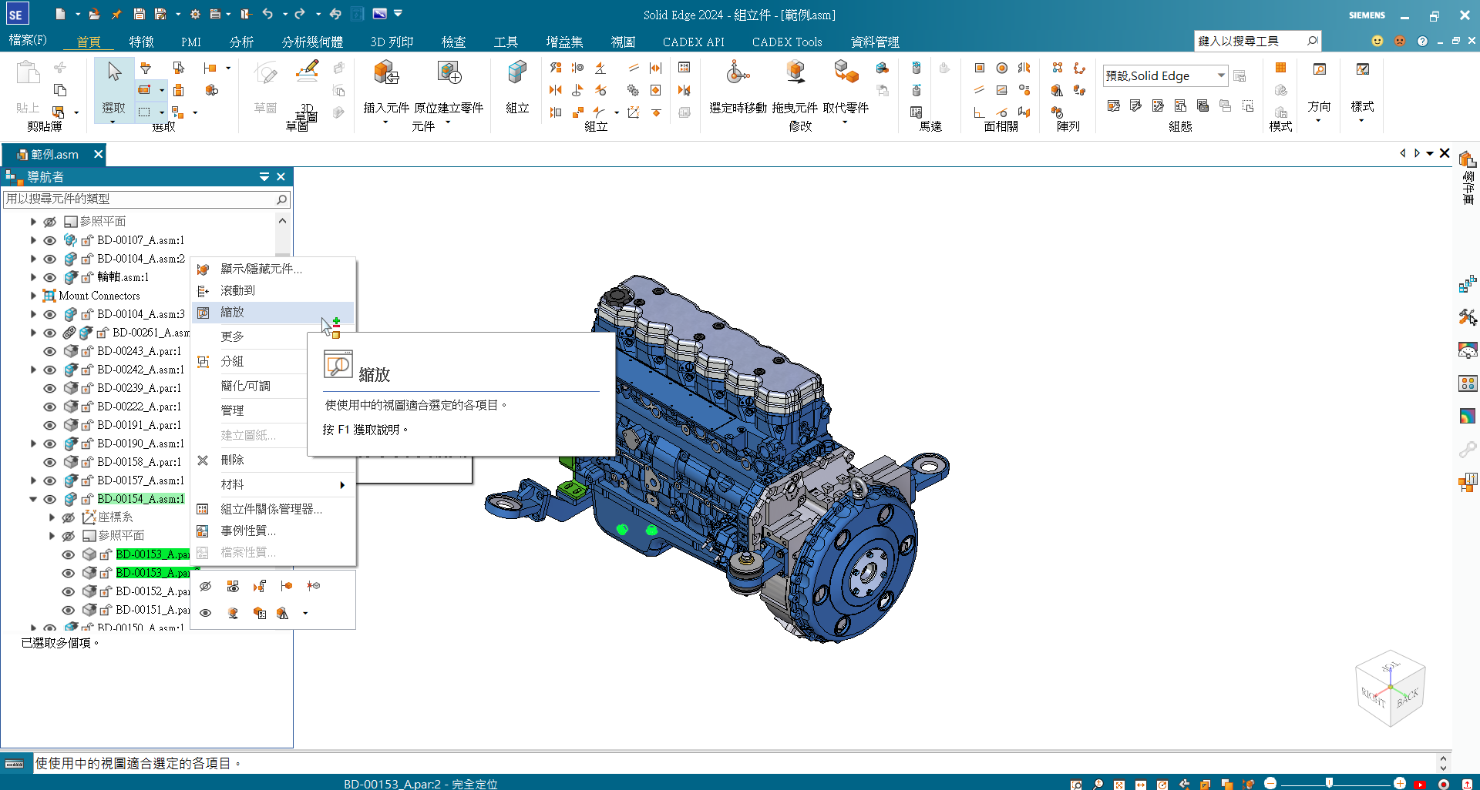
Task: Expand the BD-00107_A.asm:1 tree node
Action: 33,240
